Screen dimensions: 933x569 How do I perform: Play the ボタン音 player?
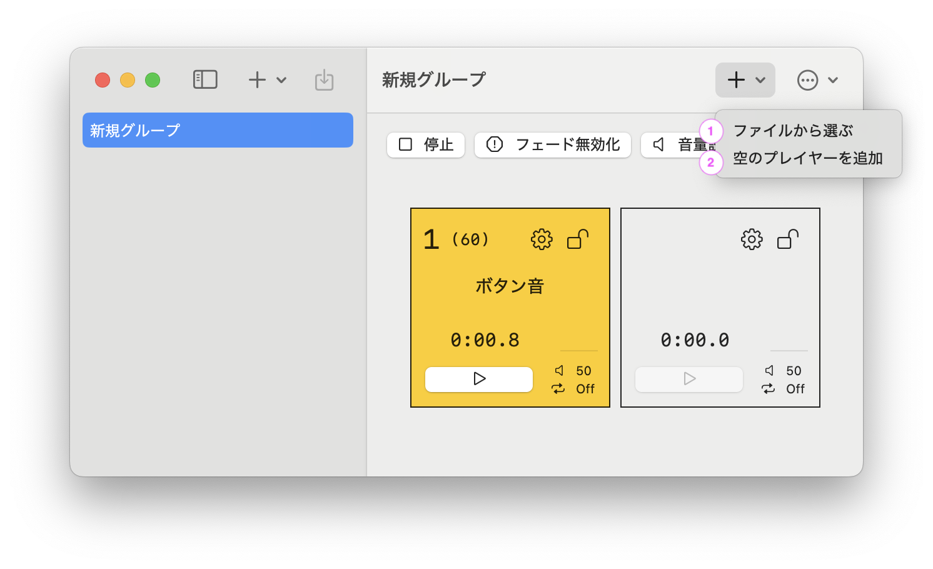[479, 379]
